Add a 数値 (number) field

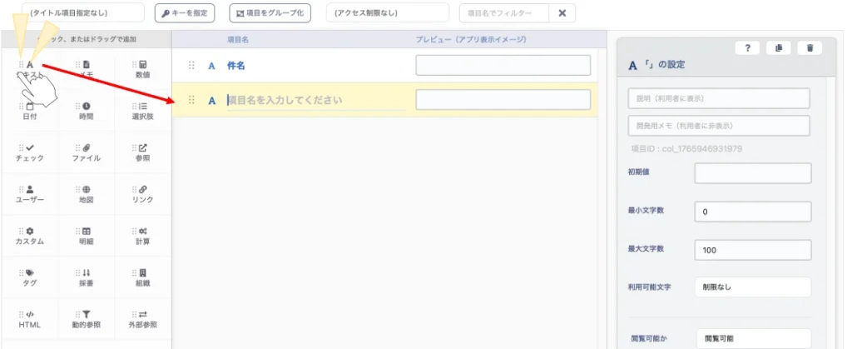[x=142, y=69]
